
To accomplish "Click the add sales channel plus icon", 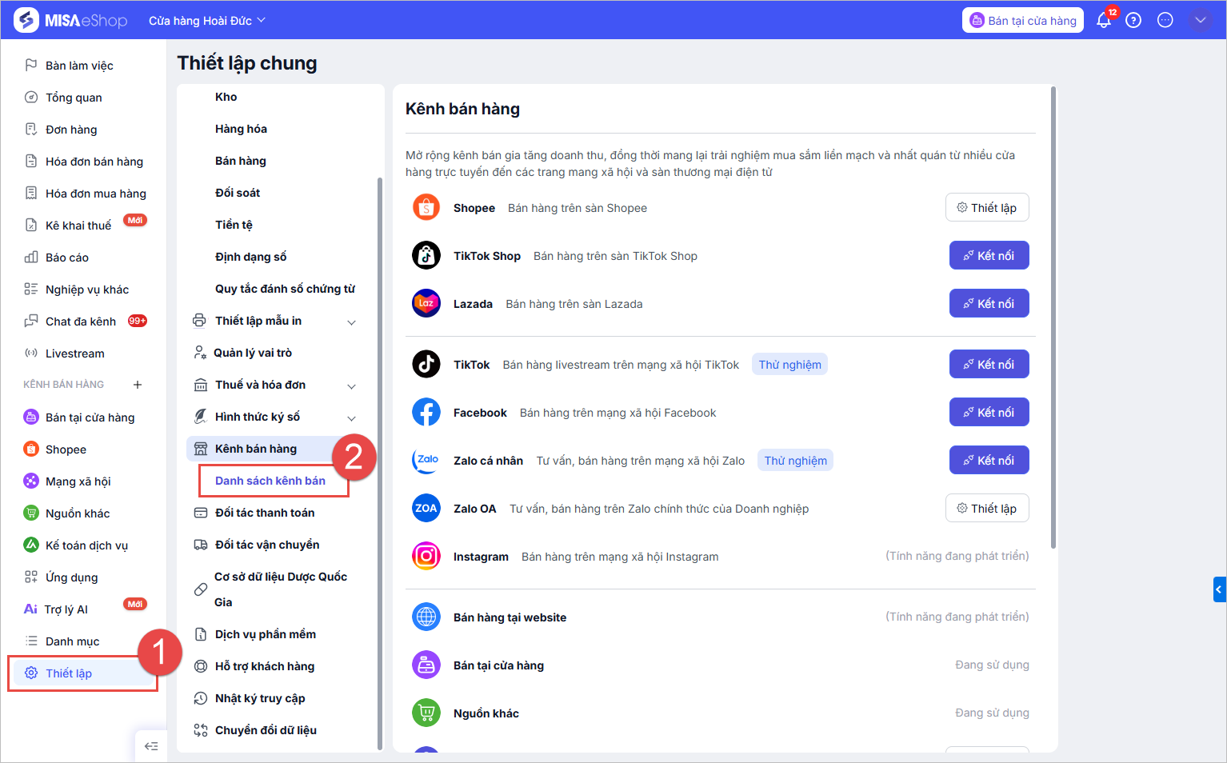I will [138, 385].
